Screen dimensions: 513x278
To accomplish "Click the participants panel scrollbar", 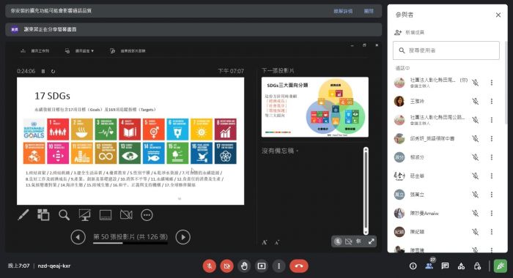I will click(x=506, y=82).
